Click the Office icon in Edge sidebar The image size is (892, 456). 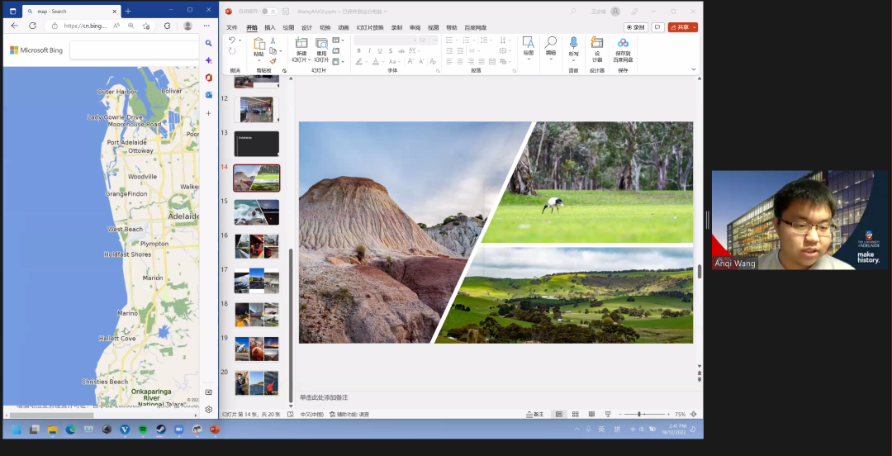(209, 78)
